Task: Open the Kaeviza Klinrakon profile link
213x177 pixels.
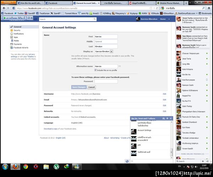Action: (x=149, y=19)
